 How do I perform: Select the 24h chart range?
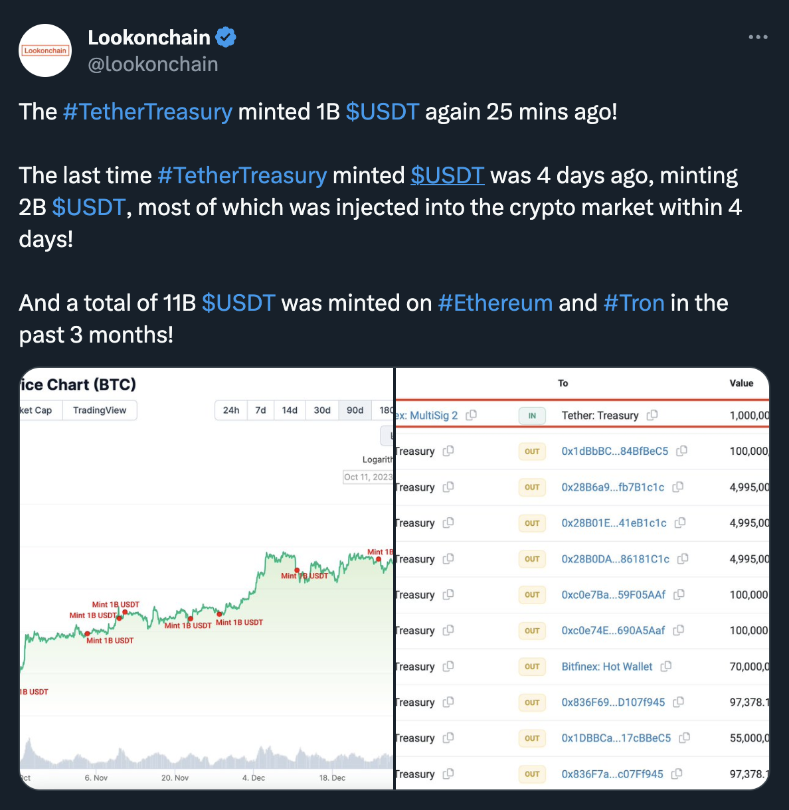tap(231, 410)
